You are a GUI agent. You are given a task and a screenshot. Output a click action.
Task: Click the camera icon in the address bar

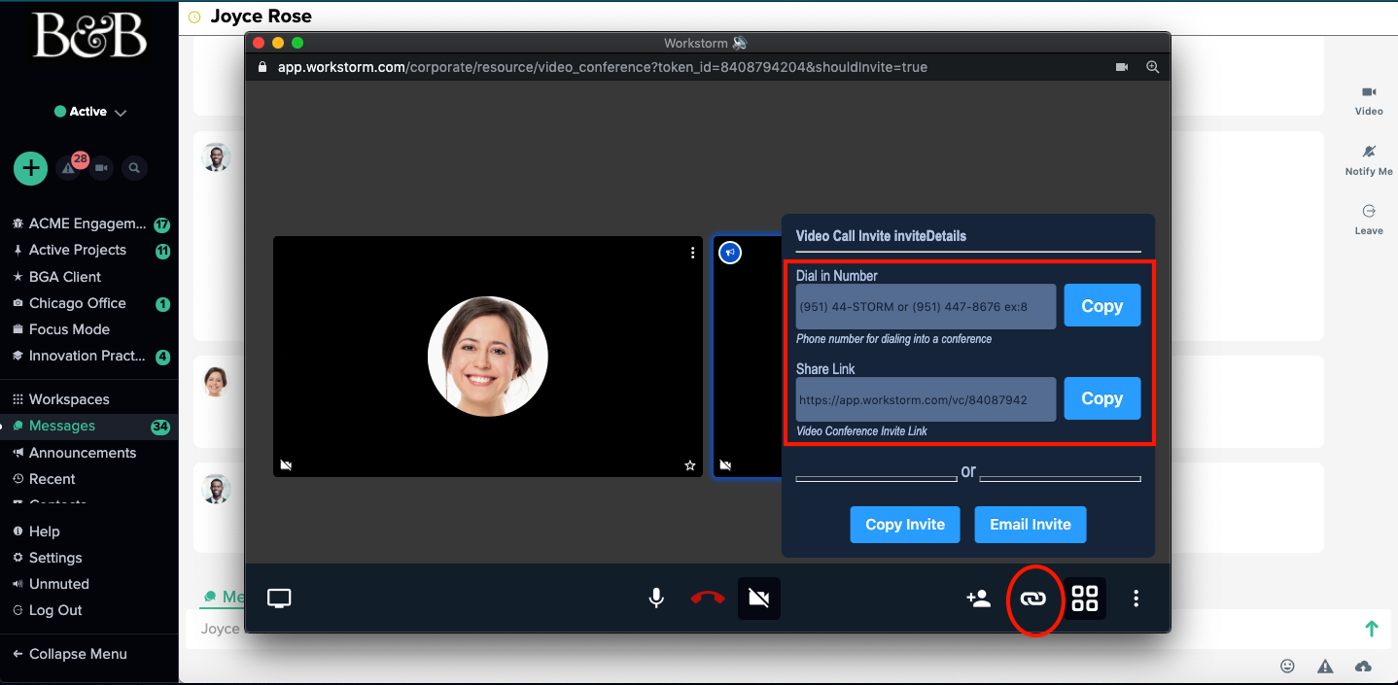[x=1122, y=67]
